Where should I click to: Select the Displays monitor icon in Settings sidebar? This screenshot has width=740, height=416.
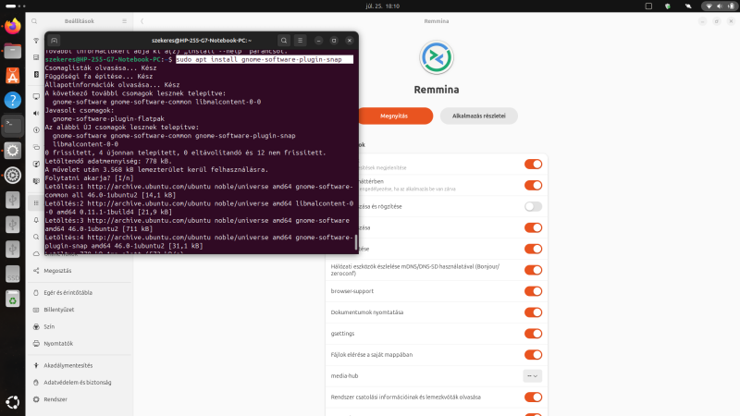(36, 96)
